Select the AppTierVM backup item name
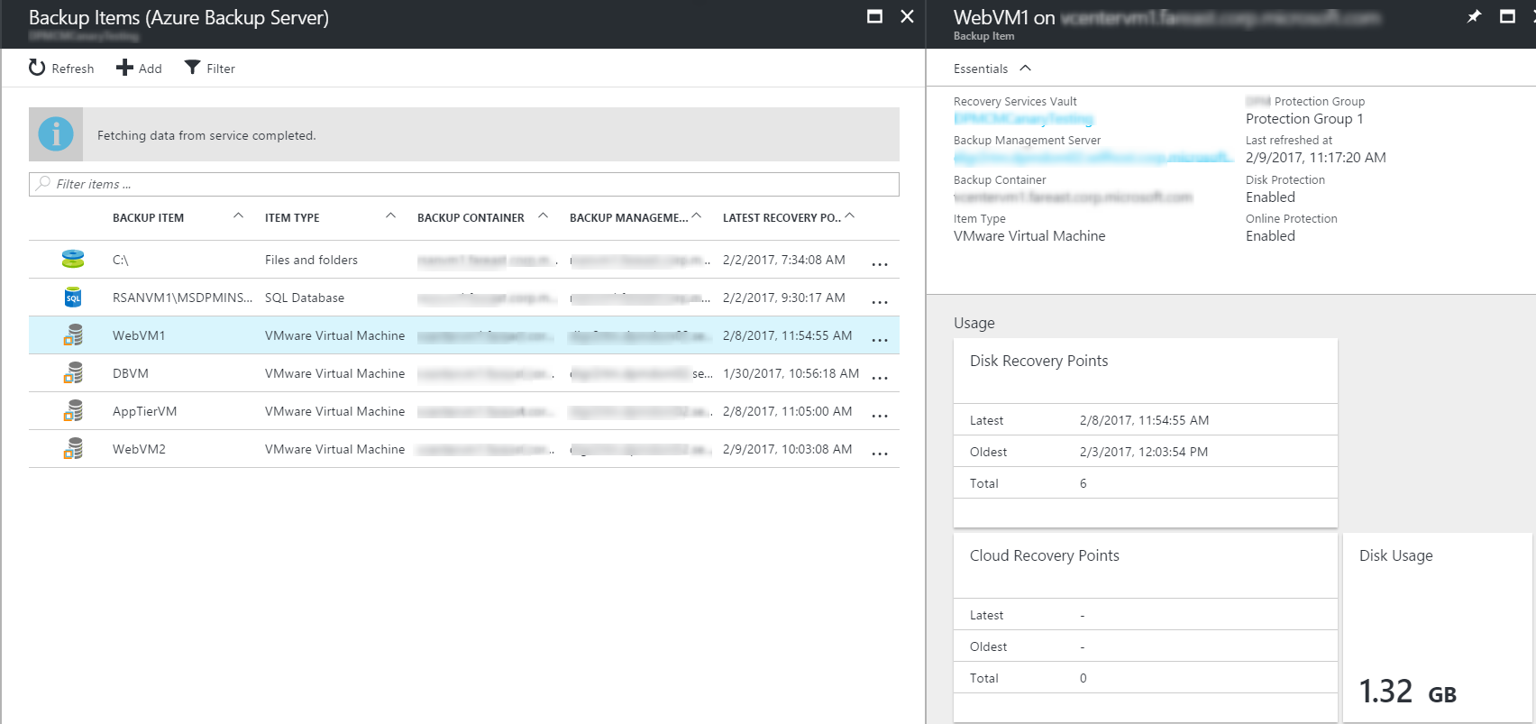The width and height of the screenshot is (1536, 724). [144, 411]
